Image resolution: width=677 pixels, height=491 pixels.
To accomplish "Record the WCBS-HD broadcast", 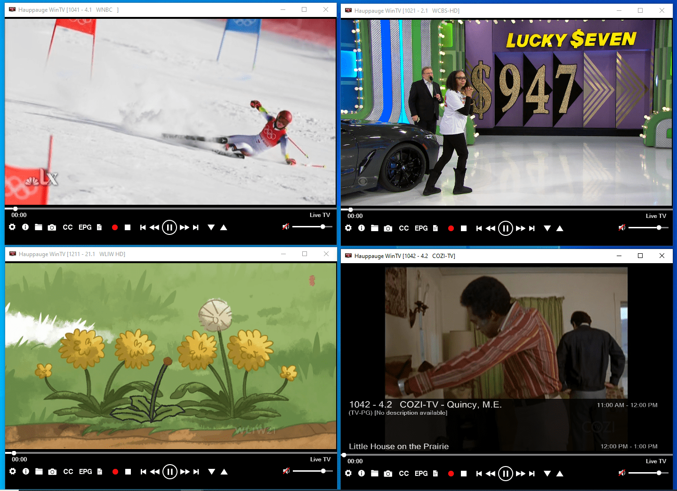I will [x=451, y=228].
